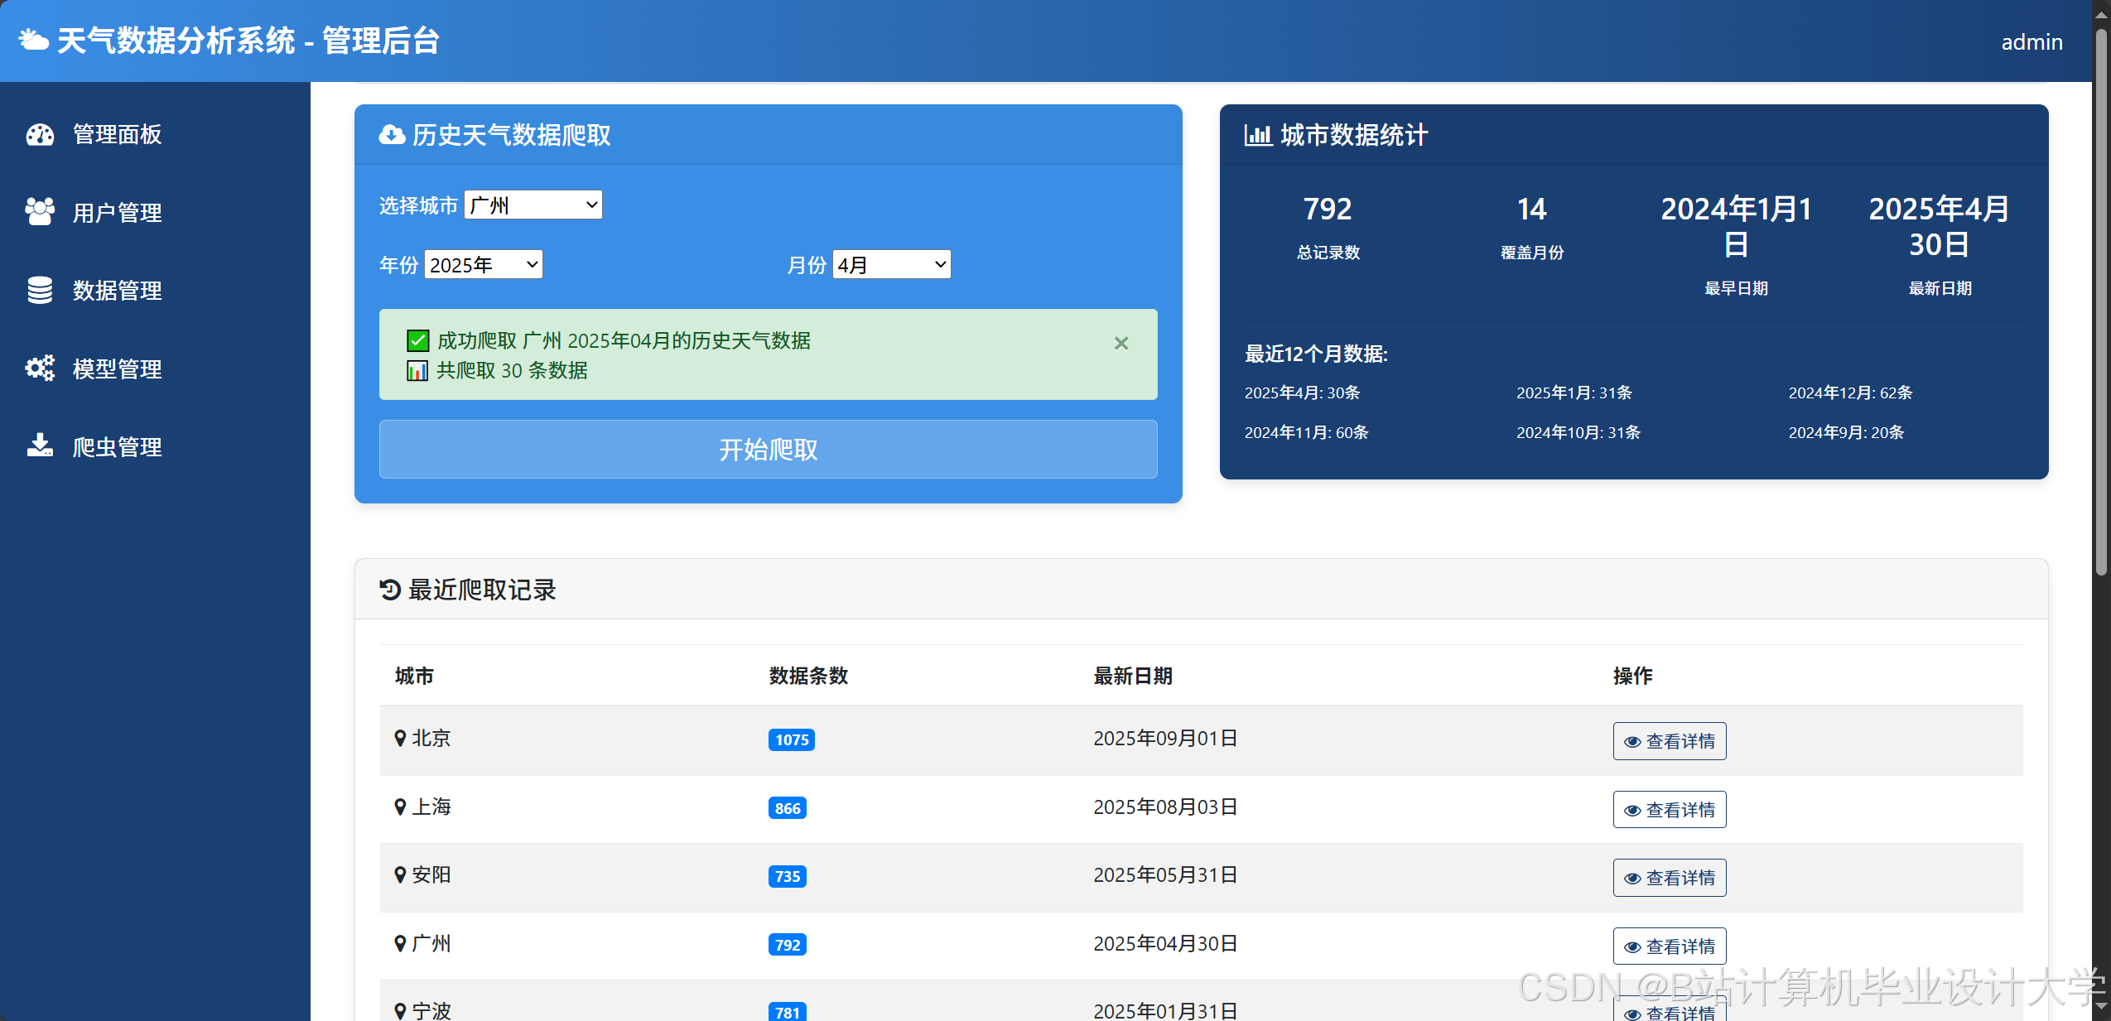Click the download icon for 爬虫管理
The image size is (2111, 1021).
(x=40, y=446)
